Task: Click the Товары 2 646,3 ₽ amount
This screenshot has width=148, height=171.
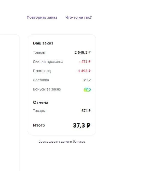Action: 82,52
